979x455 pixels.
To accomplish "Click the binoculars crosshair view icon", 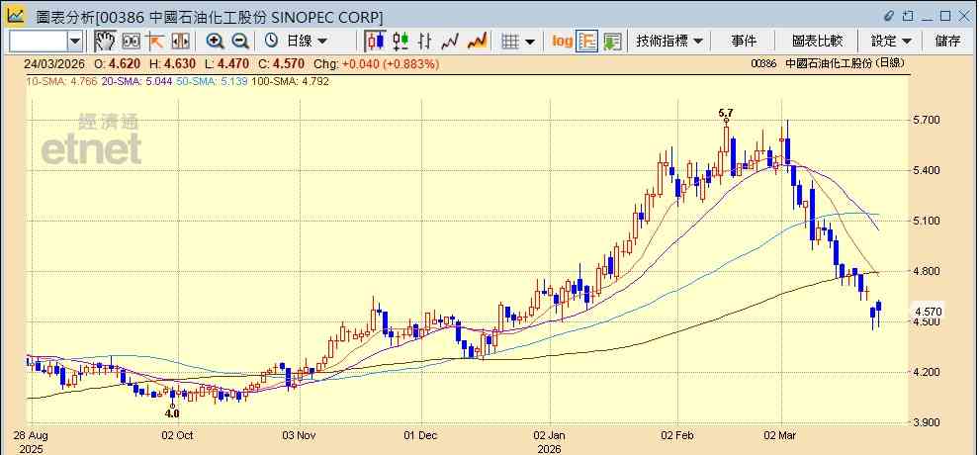I will (132, 42).
